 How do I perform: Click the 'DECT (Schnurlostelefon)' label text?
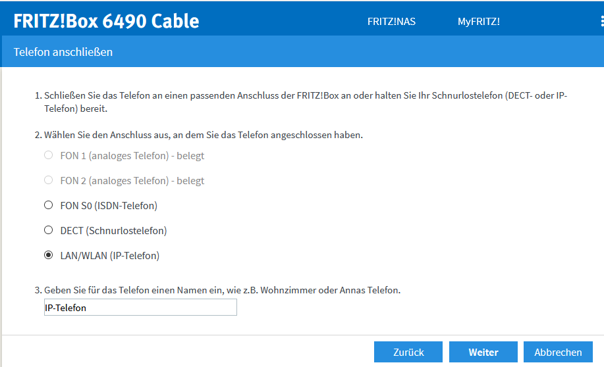tap(113, 231)
